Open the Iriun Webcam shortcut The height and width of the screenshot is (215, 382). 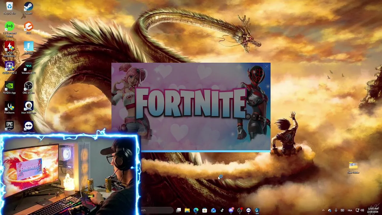(x=28, y=107)
